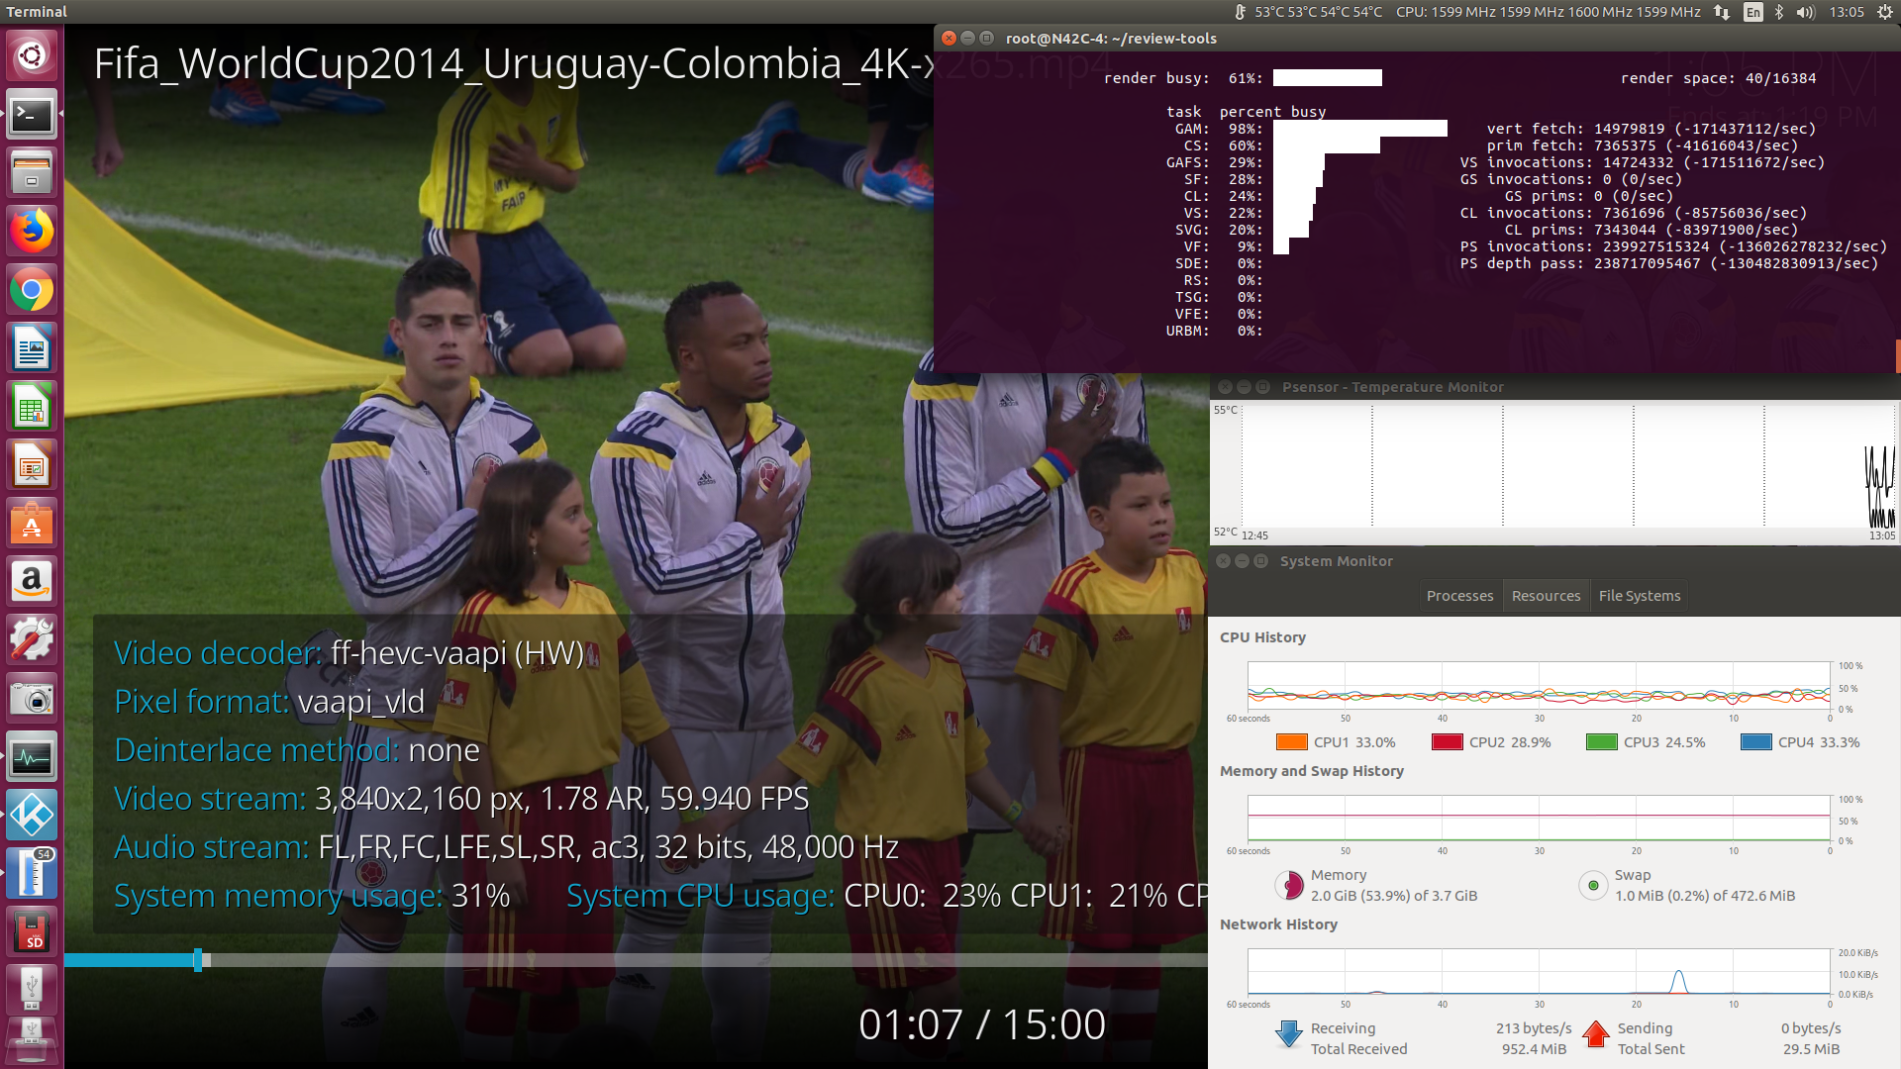Image resolution: width=1901 pixels, height=1069 pixels.
Task: Click the 'Video stream' resolution line
Action: (x=461, y=799)
